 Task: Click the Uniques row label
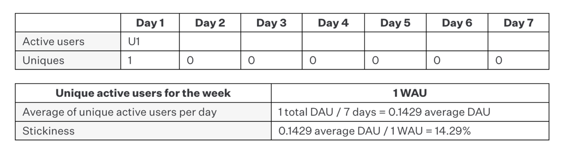[x=44, y=60]
